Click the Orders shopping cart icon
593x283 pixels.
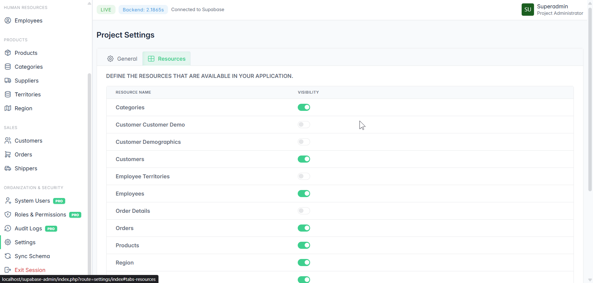8,154
